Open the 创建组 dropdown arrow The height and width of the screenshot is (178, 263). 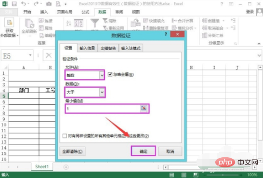point(223,21)
